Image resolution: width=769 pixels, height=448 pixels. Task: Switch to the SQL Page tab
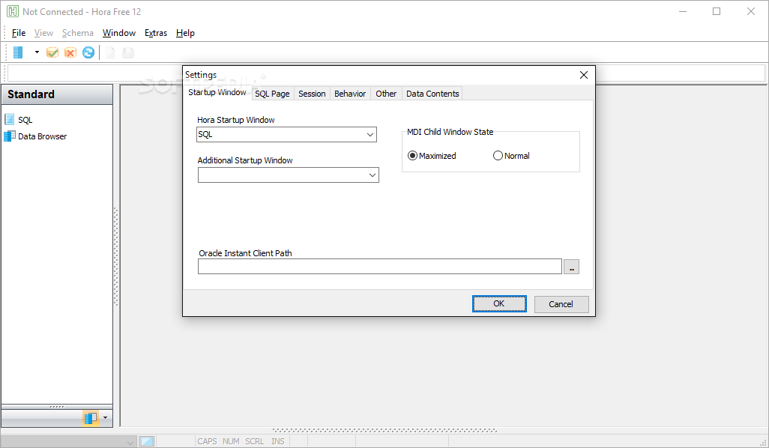tap(272, 94)
